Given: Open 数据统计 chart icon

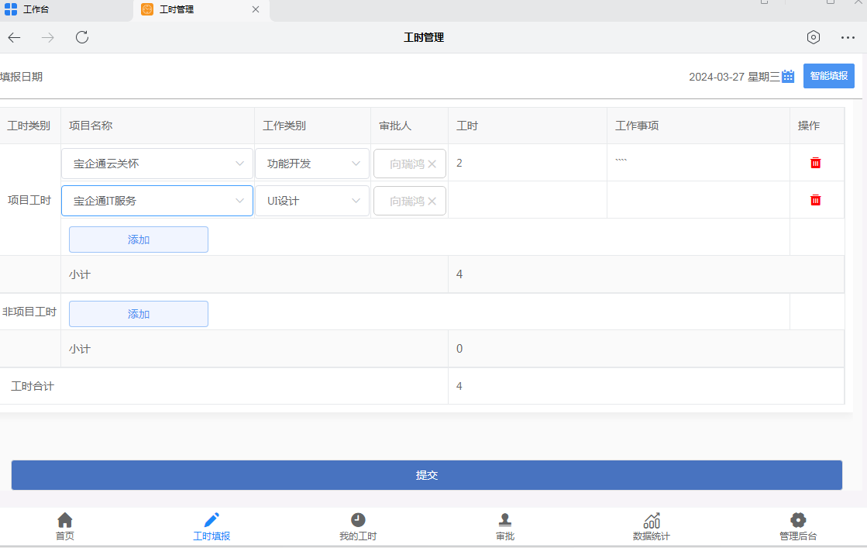Looking at the screenshot, I should 652,520.
